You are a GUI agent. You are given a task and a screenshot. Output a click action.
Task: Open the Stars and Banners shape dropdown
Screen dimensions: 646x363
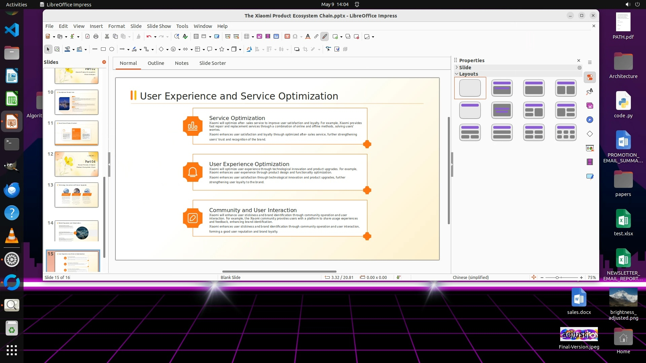click(x=228, y=50)
